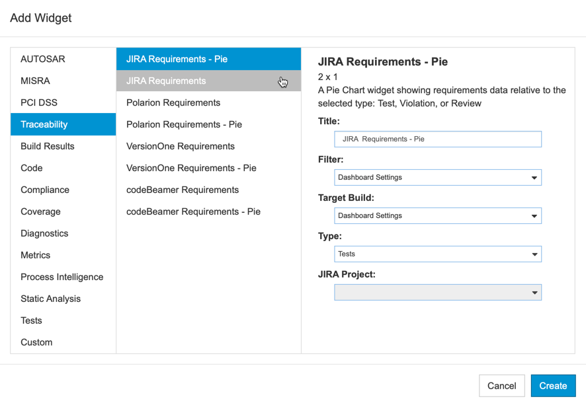This screenshot has height=407, width=586.
Task: Select the AUTOSAR category
Action: tap(63, 59)
